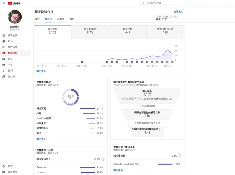This screenshot has height=175, width=235.
Task: Select the 曝光次數 2,162 metric card
Action: coord(52,32)
